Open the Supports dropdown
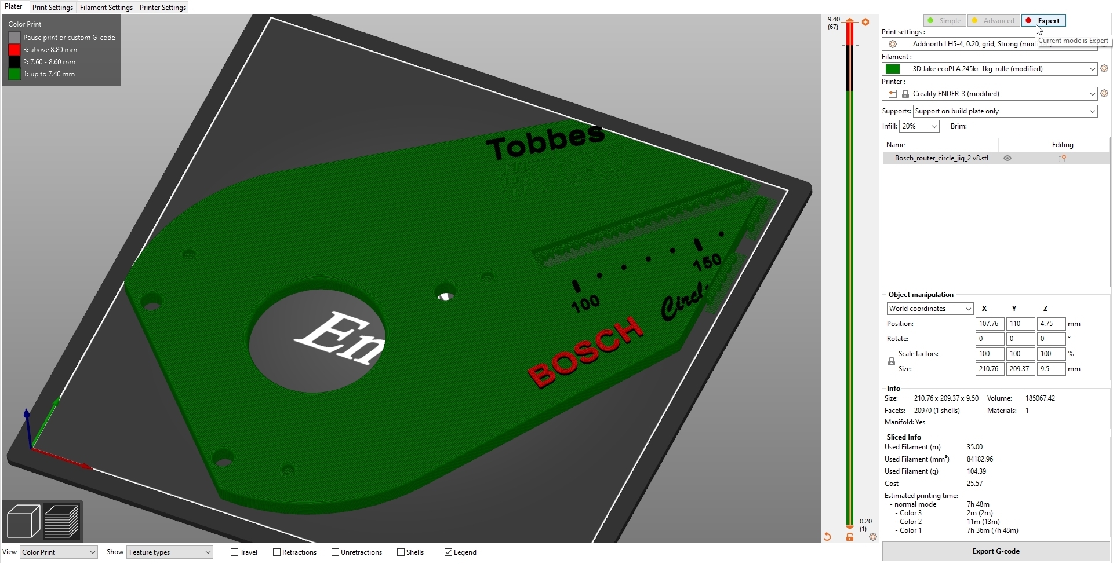 [x=1005, y=111]
